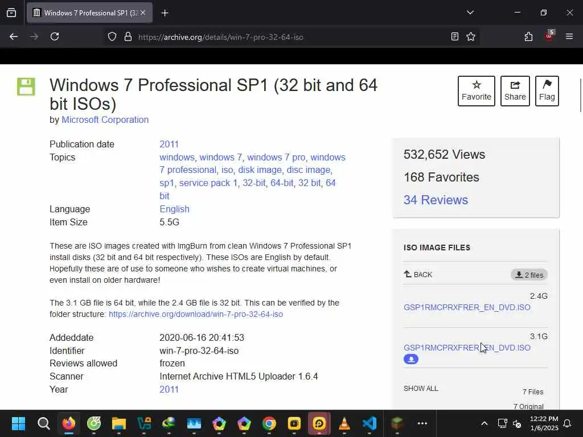Expand the hidden system tray icons chevron

coord(484,423)
